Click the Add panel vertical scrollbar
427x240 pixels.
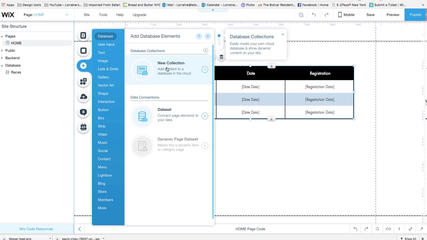[213, 132]
